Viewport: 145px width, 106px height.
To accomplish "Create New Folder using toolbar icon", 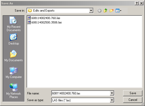I will pos(112,11).
